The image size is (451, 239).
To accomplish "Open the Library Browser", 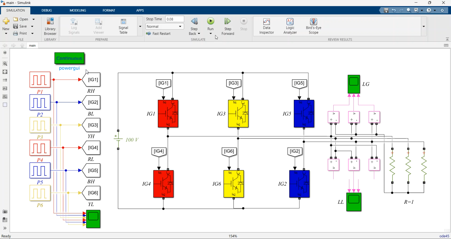I will (50, 26).
